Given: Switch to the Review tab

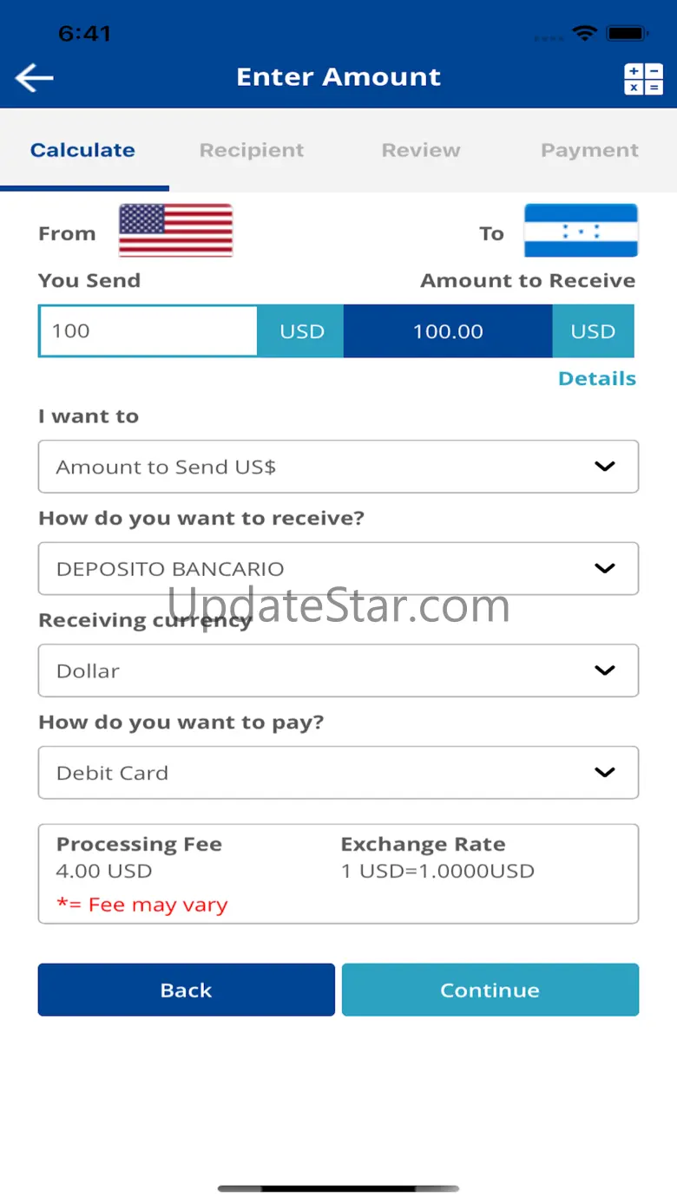Looking at the screenshot, I should pos(421,150).
